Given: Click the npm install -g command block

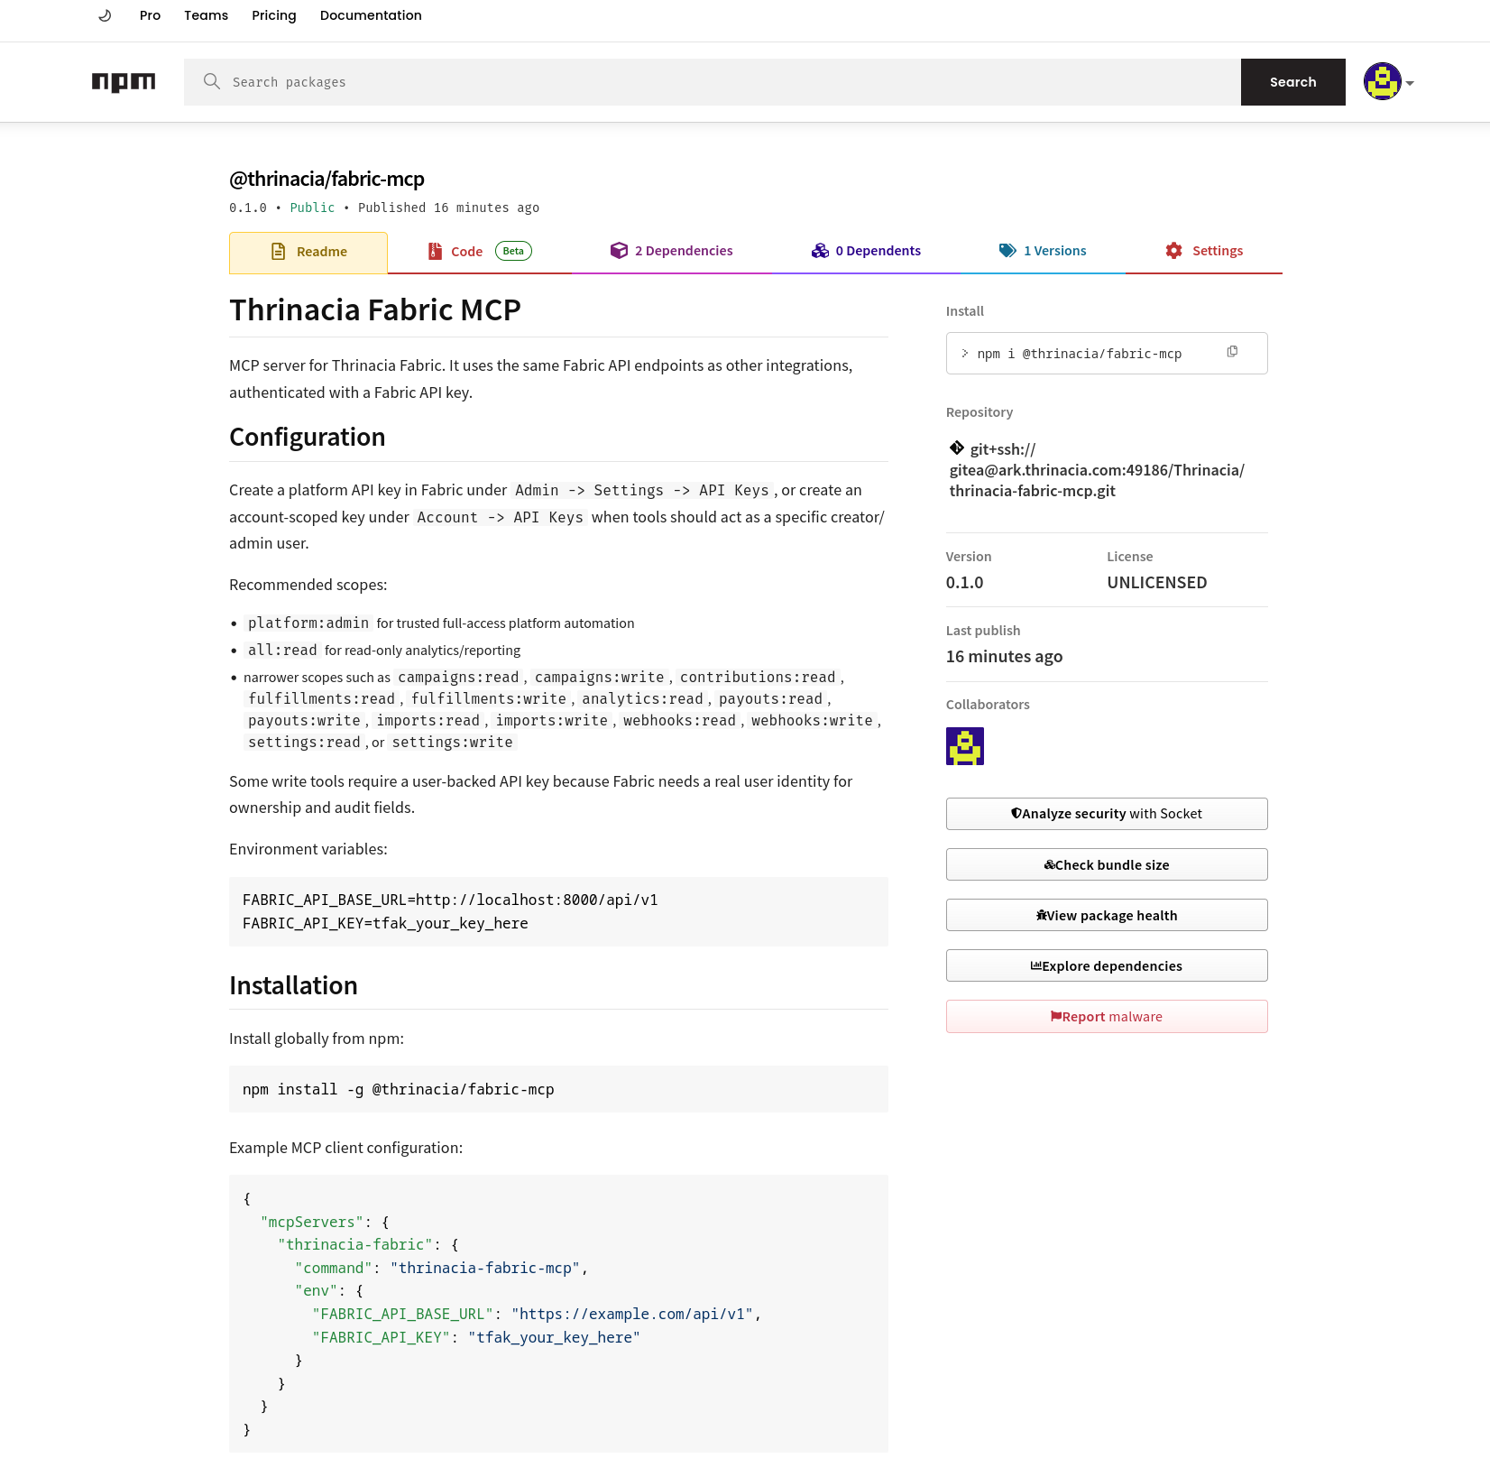Looking at the screenshot, I should 558,1089.
